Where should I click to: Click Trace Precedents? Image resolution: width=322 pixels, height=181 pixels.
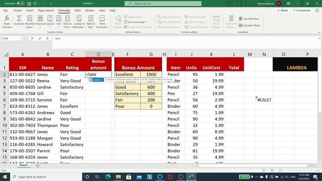tap(169, 17)
